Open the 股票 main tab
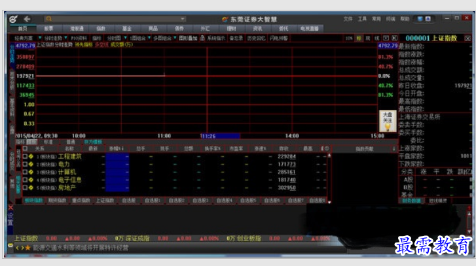 coord(49,29)
